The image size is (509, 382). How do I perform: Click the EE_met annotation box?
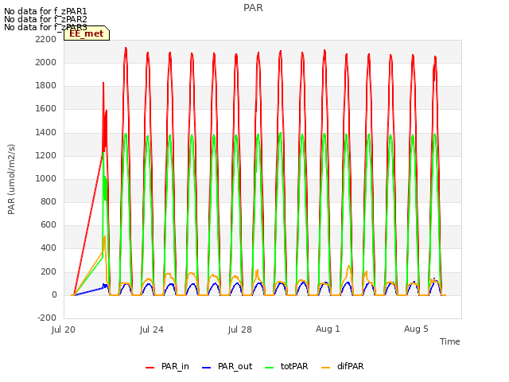coord(87,33)
